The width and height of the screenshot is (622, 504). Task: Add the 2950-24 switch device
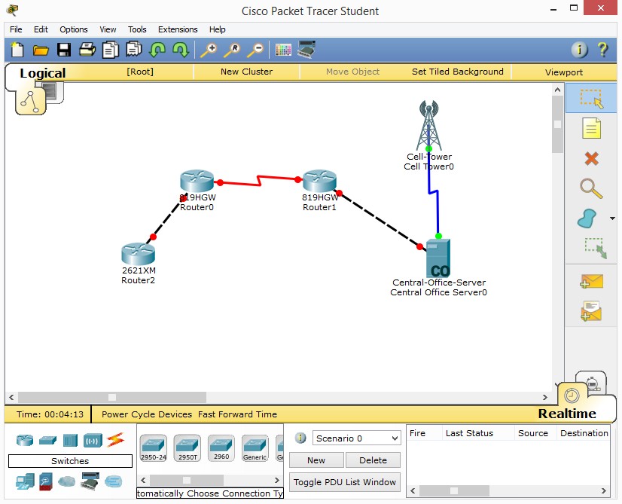pyautogui.click(x=153, y=444)
